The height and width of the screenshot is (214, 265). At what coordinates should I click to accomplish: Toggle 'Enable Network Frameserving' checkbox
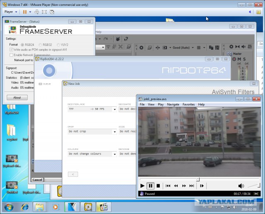coord(11,55)
